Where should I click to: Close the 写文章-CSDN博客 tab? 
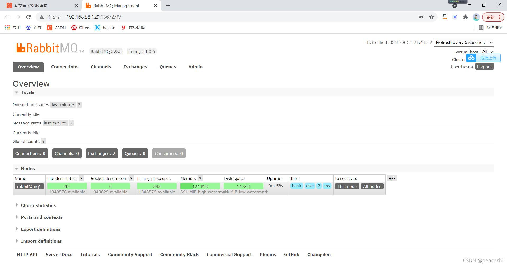[x=77, y=6]
